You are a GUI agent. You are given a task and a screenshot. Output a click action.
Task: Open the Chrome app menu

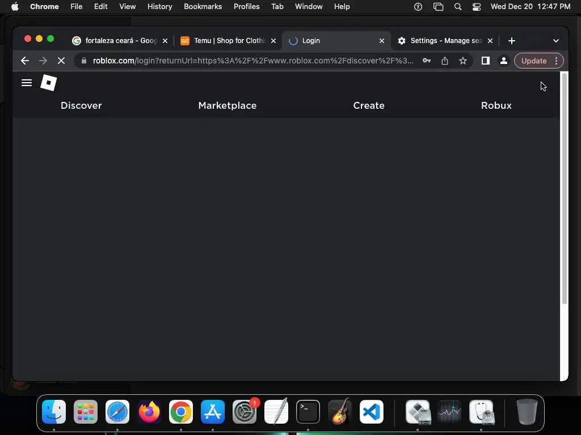pos(44,6)
